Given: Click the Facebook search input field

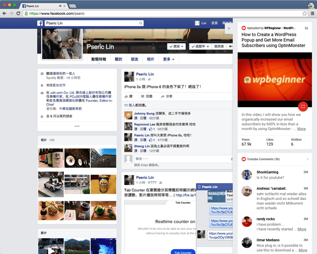Looking at the screenshot, I should 91,23.
